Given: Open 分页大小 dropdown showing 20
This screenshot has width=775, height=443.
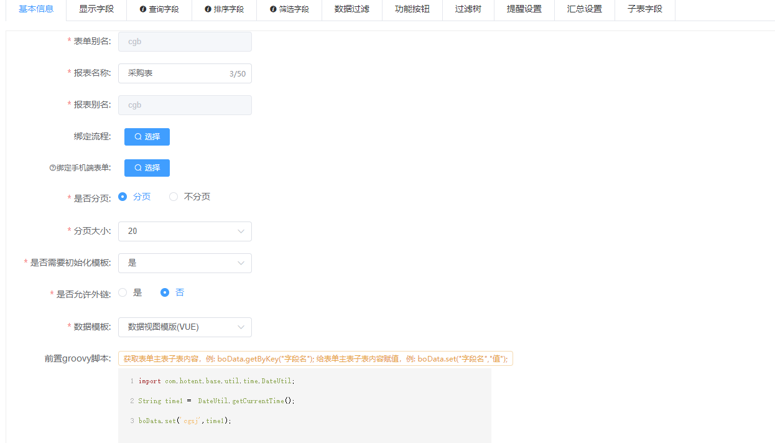Looking at the screenshot, I should (x=185, y=231).
